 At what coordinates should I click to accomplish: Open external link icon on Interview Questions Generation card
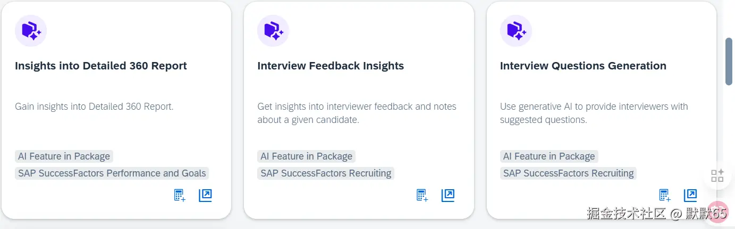690,196
